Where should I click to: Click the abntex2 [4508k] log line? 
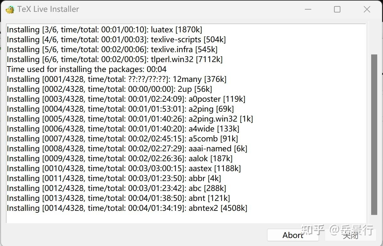[127, 208]
